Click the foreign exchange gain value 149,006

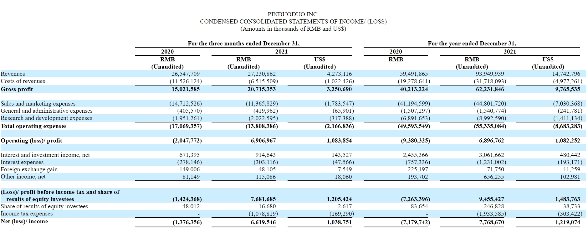click(189, 169)
